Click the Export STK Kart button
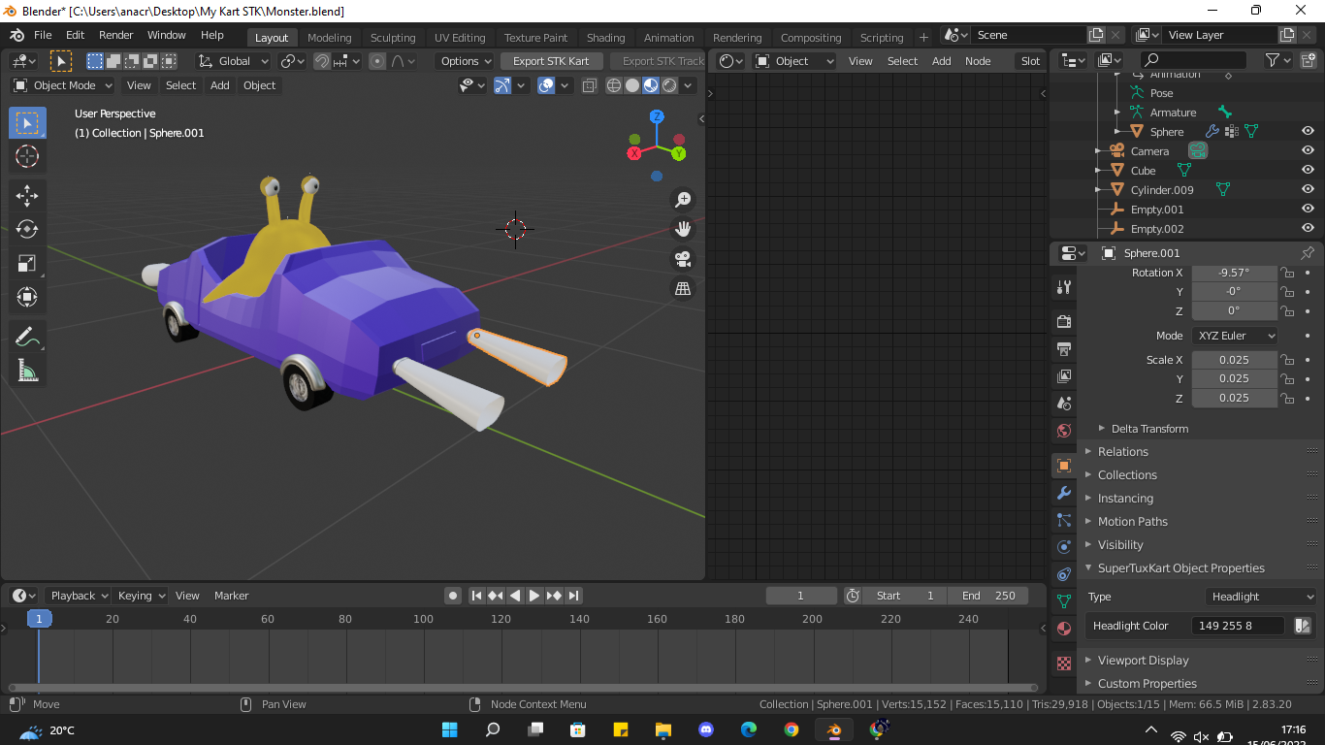Screen dimensions: 1325x745 pos(551,61)
